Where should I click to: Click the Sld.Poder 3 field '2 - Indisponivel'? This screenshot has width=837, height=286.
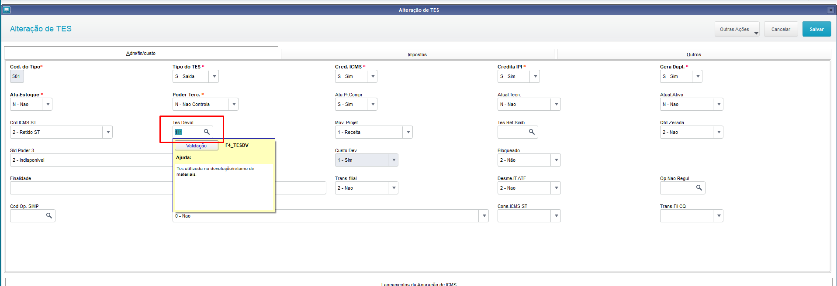91,160
